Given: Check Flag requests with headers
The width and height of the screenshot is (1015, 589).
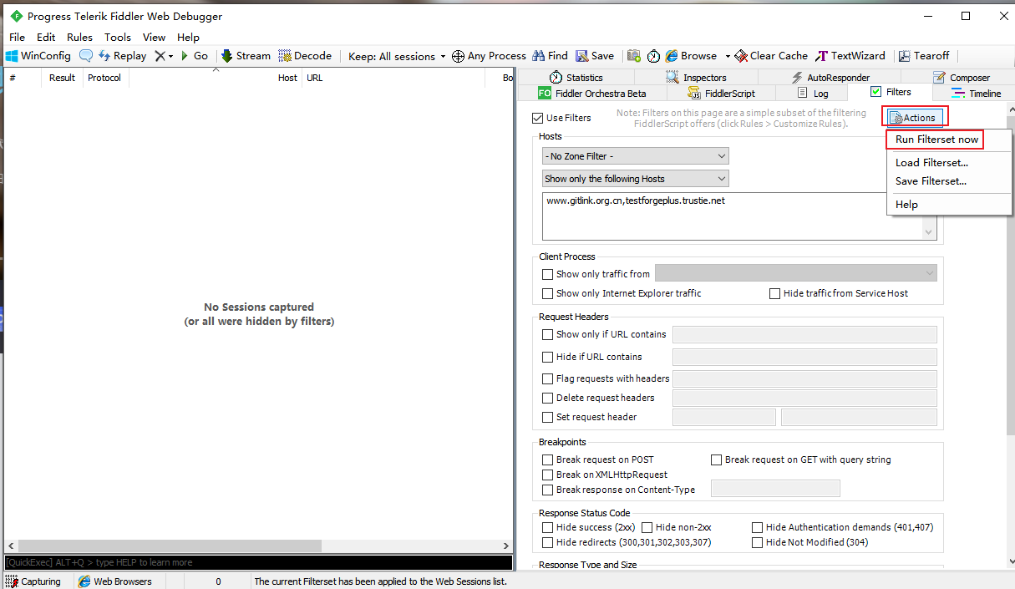Looking at the screenshot, I should [548, 378].
